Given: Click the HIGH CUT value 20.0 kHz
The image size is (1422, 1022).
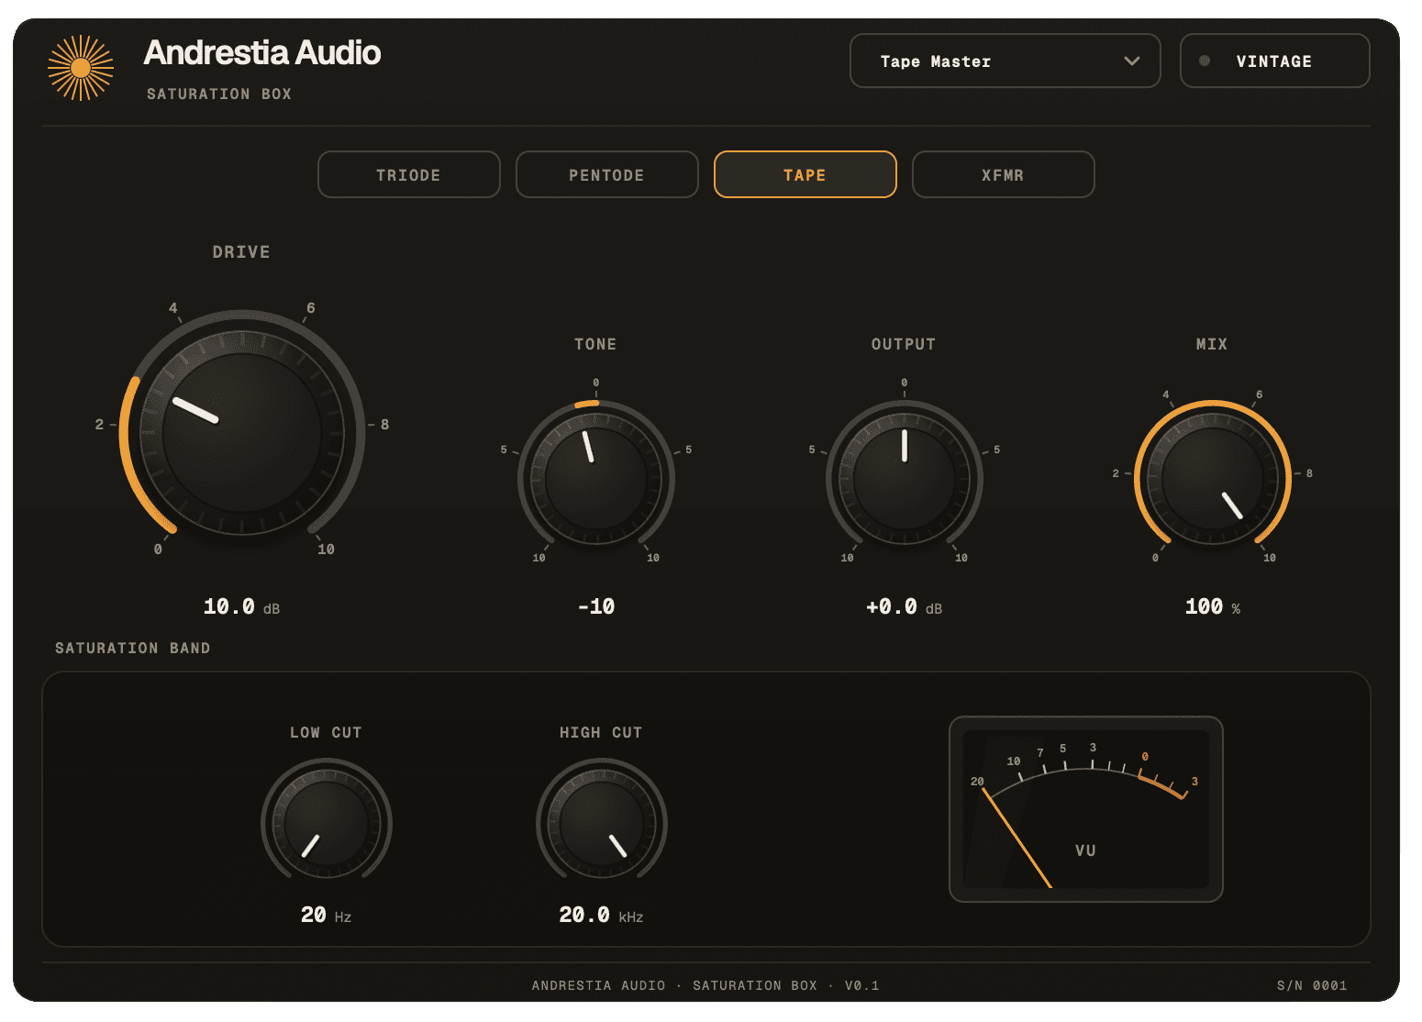Looking at the screenshot, I should (602, 916).
